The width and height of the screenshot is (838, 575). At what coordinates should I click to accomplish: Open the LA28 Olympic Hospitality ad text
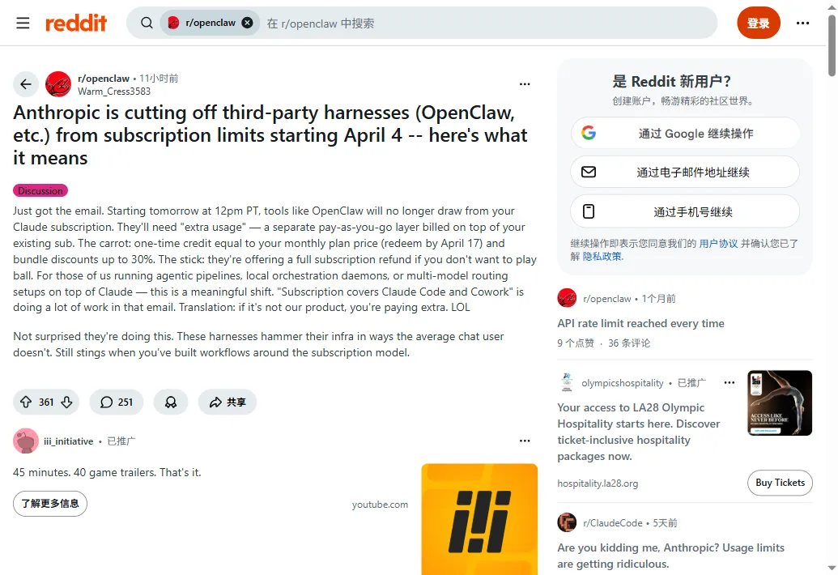639,432
